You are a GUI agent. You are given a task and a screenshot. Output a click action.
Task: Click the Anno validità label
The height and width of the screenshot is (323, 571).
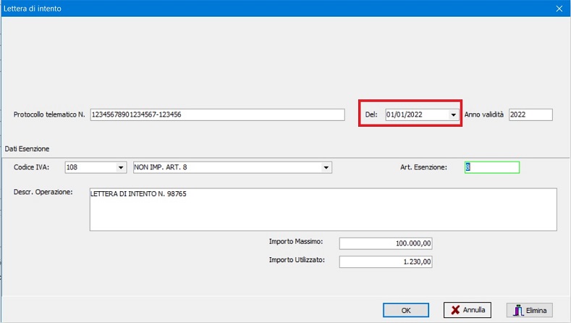pyautogui.click(x=483, y=114)
